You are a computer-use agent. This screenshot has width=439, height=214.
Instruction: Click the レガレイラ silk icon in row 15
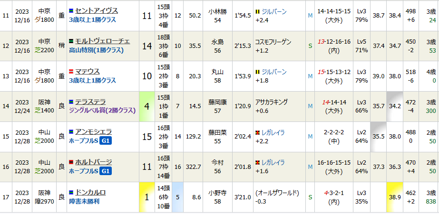click(258, 132)
